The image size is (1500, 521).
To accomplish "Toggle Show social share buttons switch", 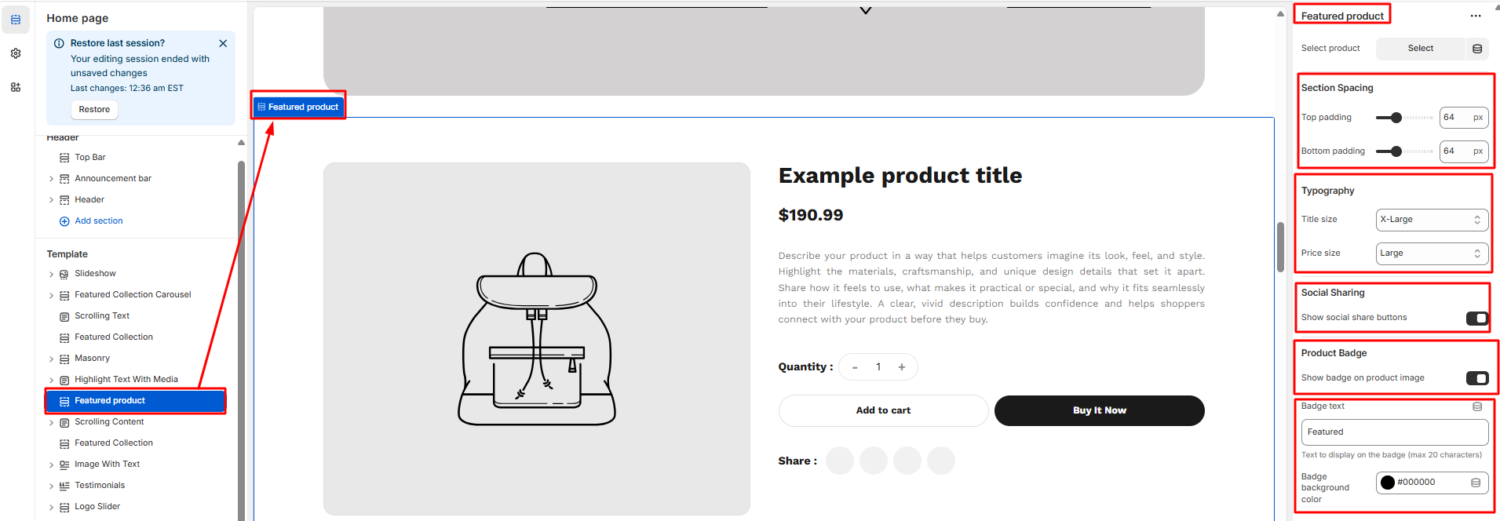I will [x=1476, y=318].
